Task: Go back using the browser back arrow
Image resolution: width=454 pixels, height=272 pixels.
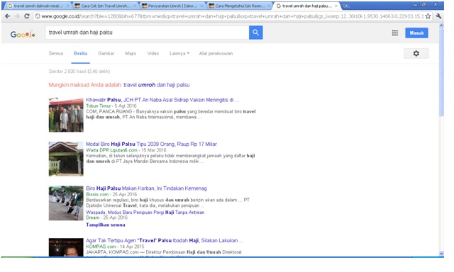Action: point(8,16)
